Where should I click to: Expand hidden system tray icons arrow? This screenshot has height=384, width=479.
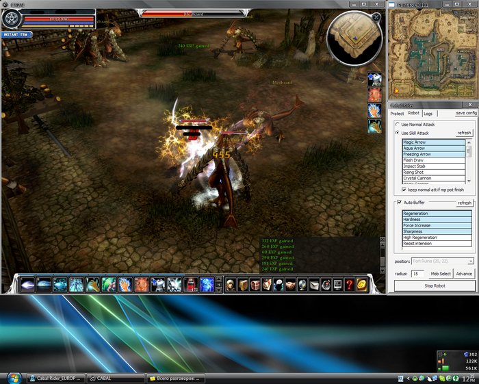[x=408, y=379]
